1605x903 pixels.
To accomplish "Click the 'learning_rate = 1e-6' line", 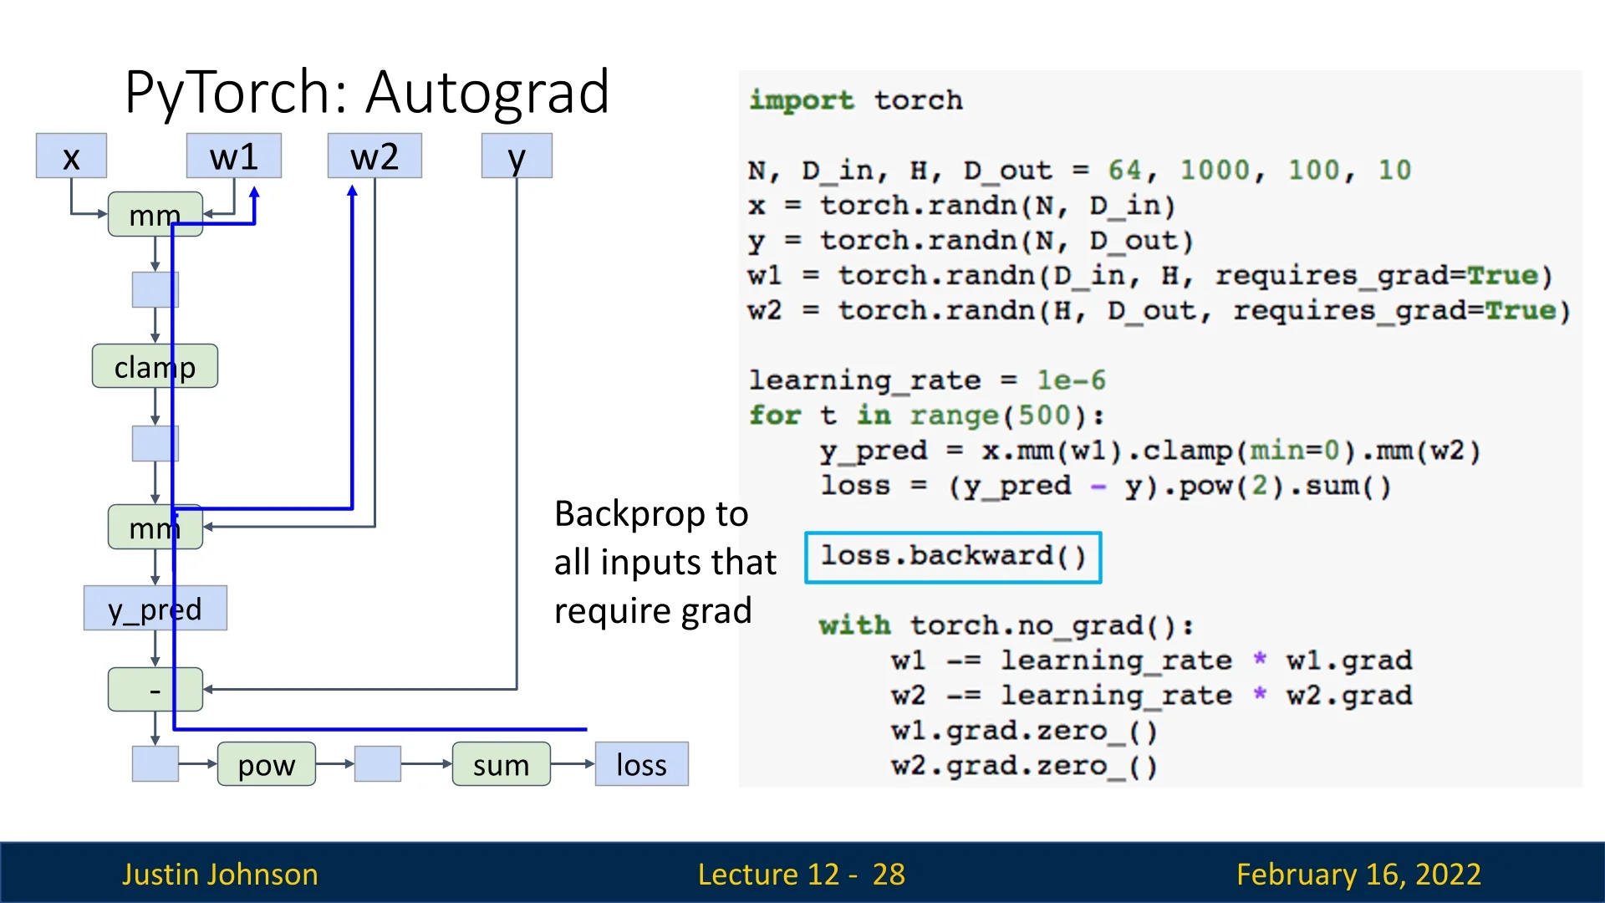I will click(x=926, y=380).
